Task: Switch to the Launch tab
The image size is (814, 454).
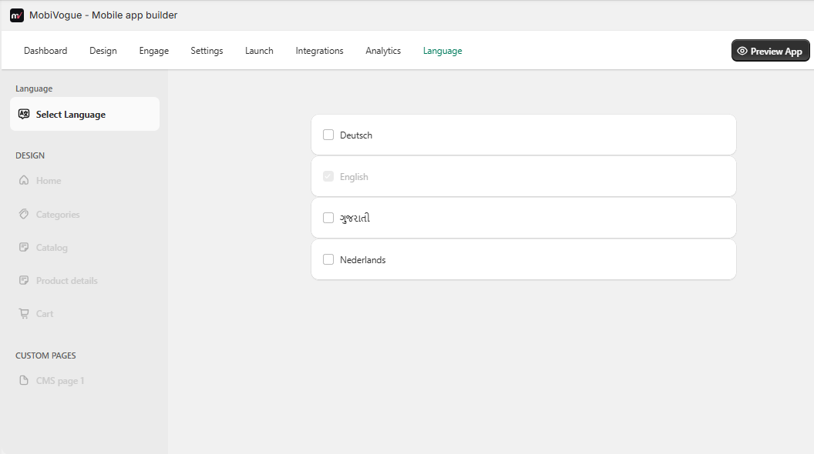Action: click(x=259, y=51)
